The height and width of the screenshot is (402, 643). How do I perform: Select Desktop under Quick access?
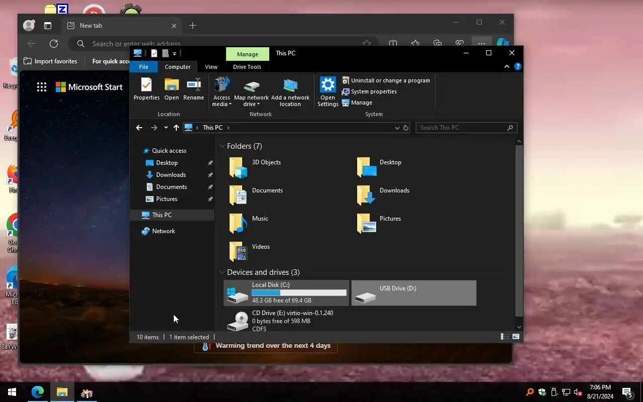(x=167, y=163)
